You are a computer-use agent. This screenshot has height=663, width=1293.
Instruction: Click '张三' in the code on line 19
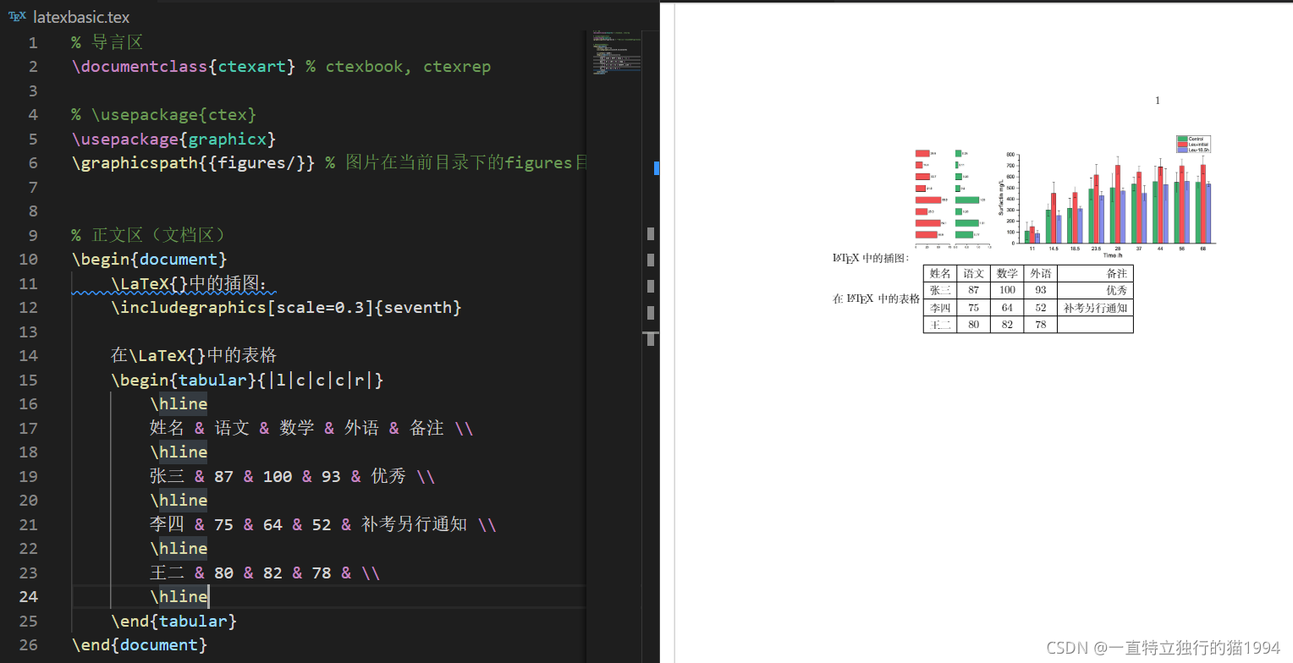point(167,477)
